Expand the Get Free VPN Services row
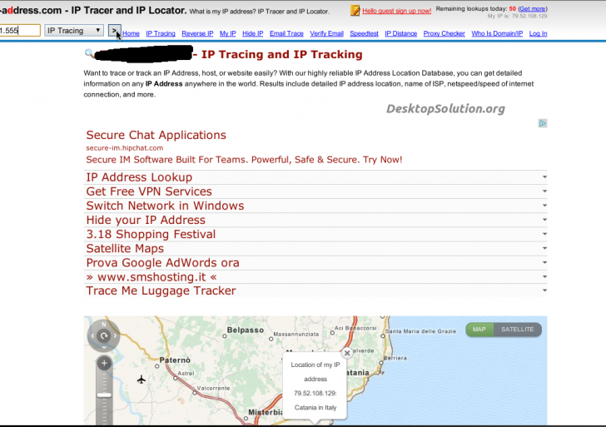This screenshot has width=606, height=427. pos(544,191)
